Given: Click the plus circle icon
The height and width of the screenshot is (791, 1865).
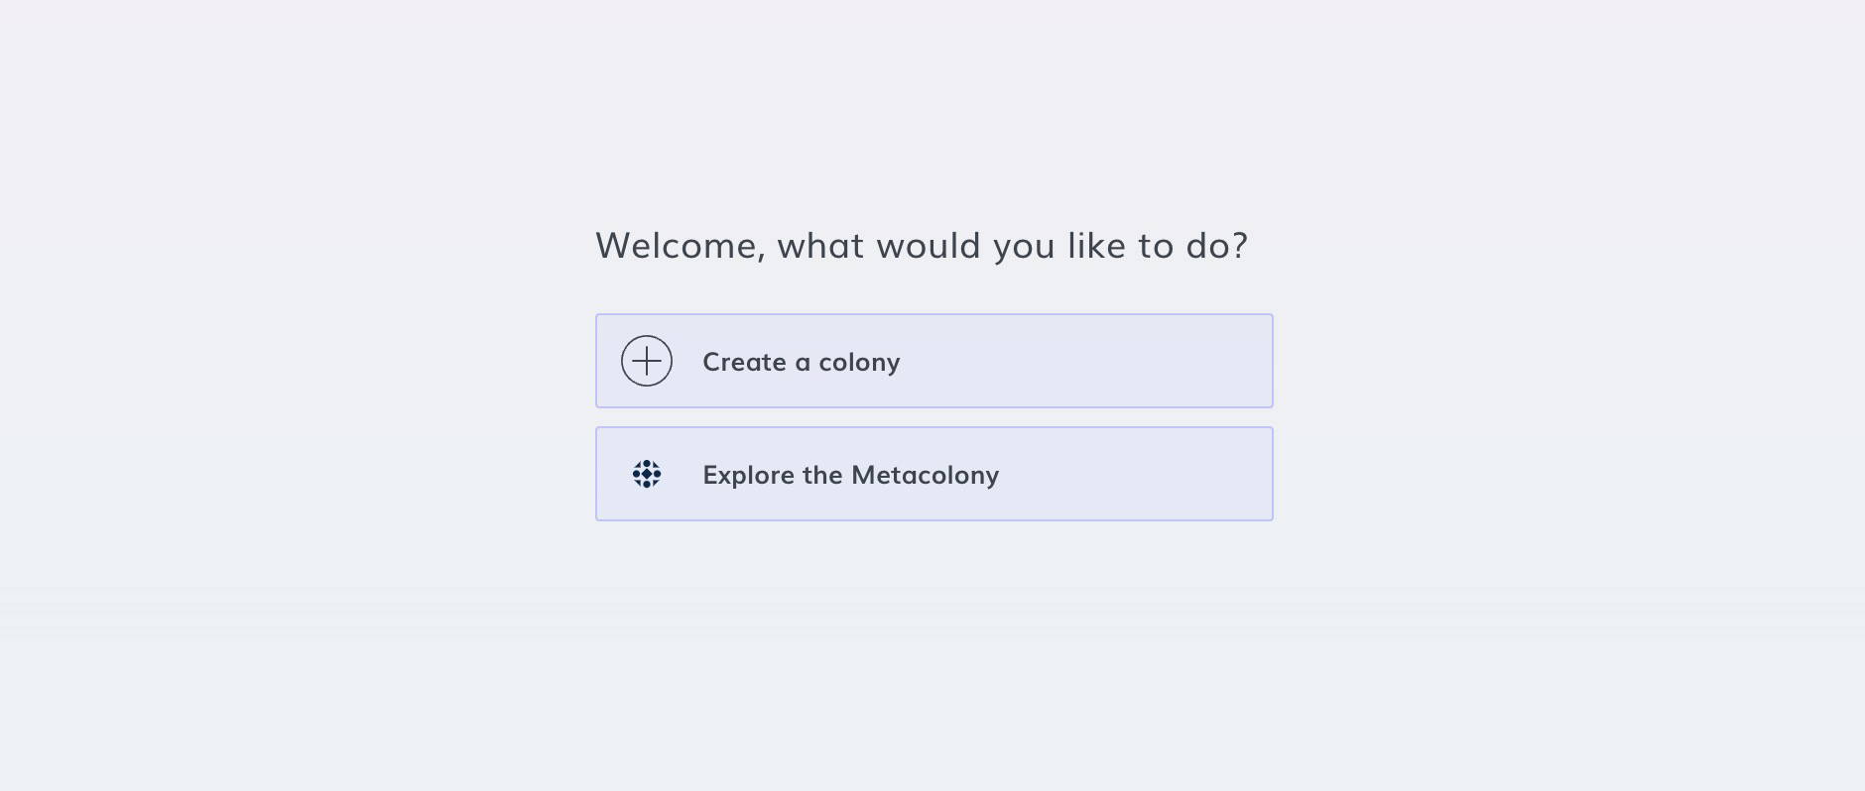Looking at the screenshot, I should pos(647,361).
